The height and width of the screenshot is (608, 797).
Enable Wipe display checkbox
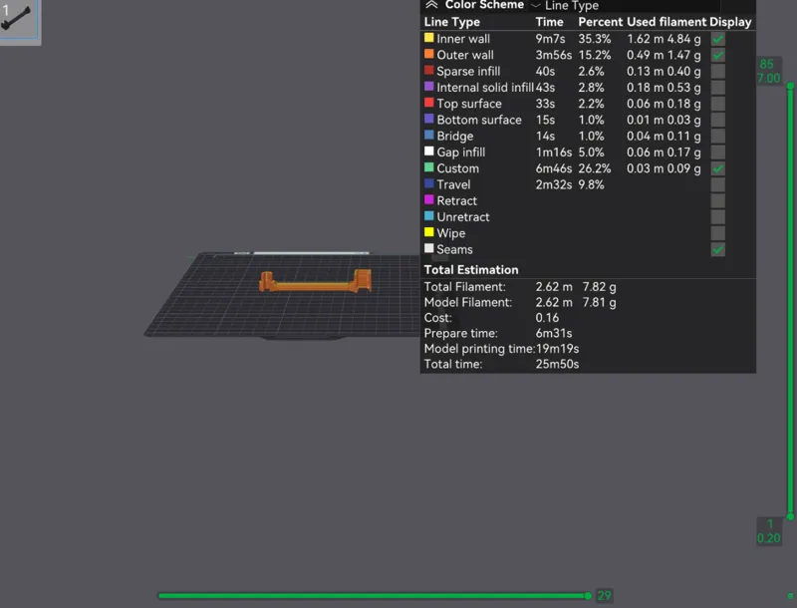pyautogui.click(x=717, y=233)
